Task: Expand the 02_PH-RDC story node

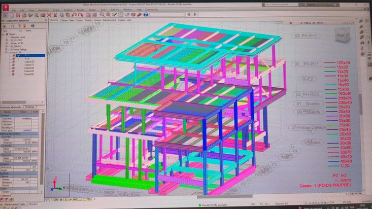Action: 7,41
